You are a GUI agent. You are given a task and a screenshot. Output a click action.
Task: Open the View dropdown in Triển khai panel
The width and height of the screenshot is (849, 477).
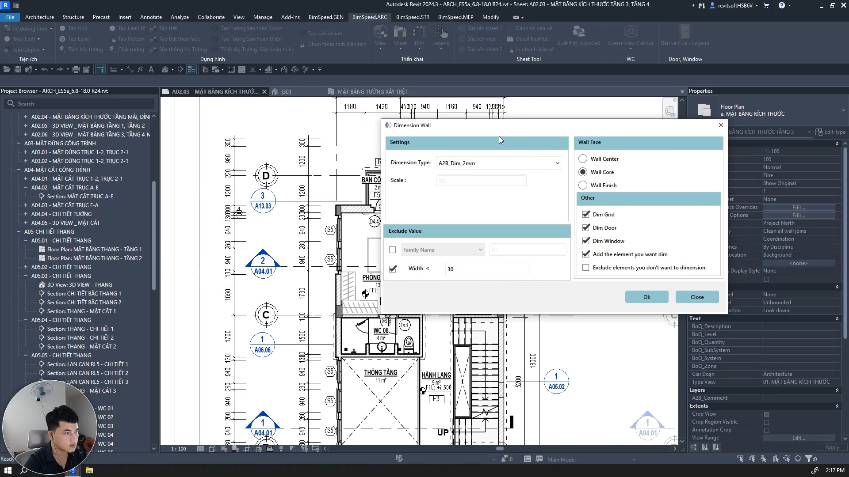tap(380, 36)
